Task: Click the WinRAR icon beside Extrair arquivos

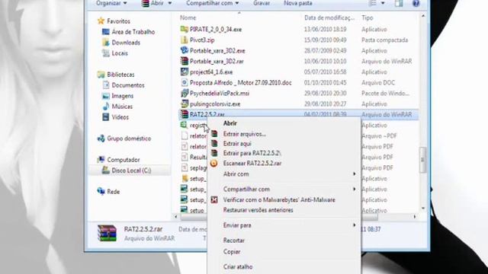Action: point(214,134)
